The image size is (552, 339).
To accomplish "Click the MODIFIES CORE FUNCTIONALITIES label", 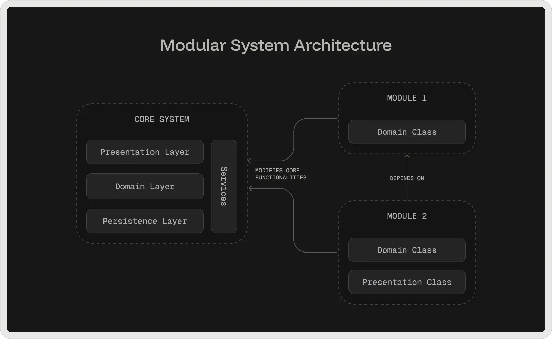I will [x=281, y=174].
